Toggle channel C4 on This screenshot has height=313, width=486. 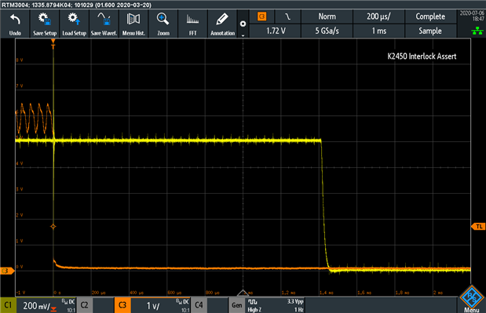199,305
